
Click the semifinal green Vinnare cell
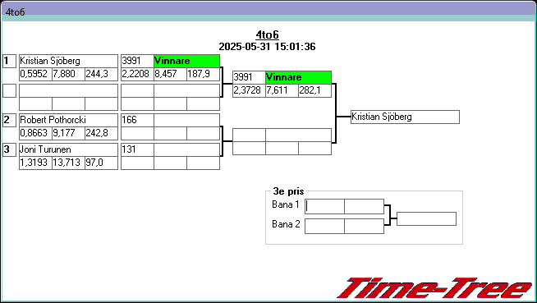(x=298, y=77)
